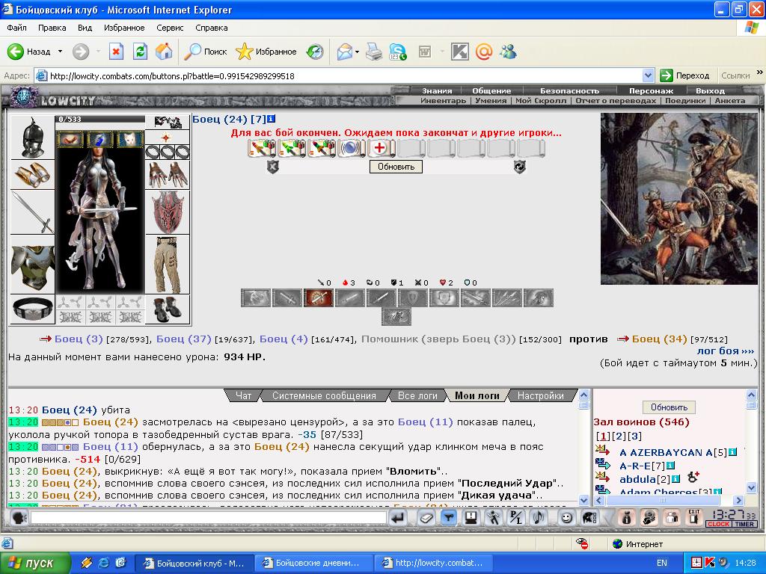Toggle the chat filter funnel icon
The width and height of the screenshot is (766, 574).
pos(448,517)
